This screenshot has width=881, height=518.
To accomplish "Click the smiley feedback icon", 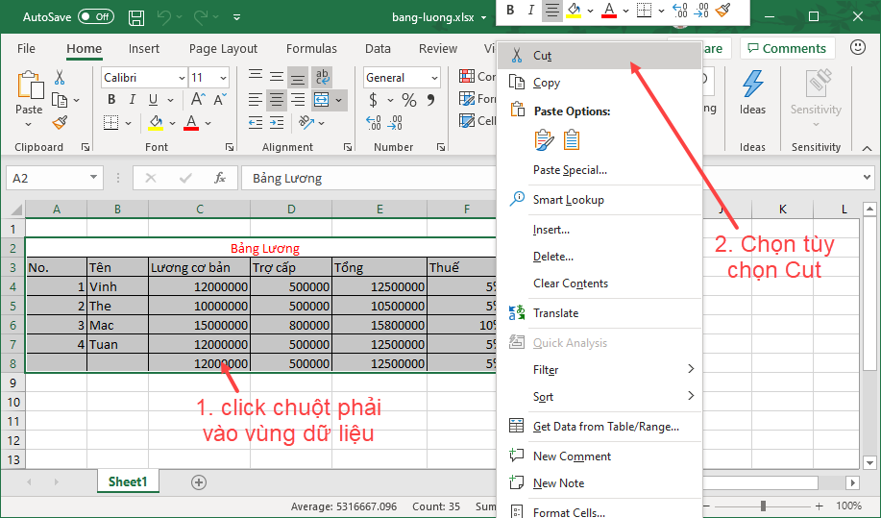I will tap(857, 47).
